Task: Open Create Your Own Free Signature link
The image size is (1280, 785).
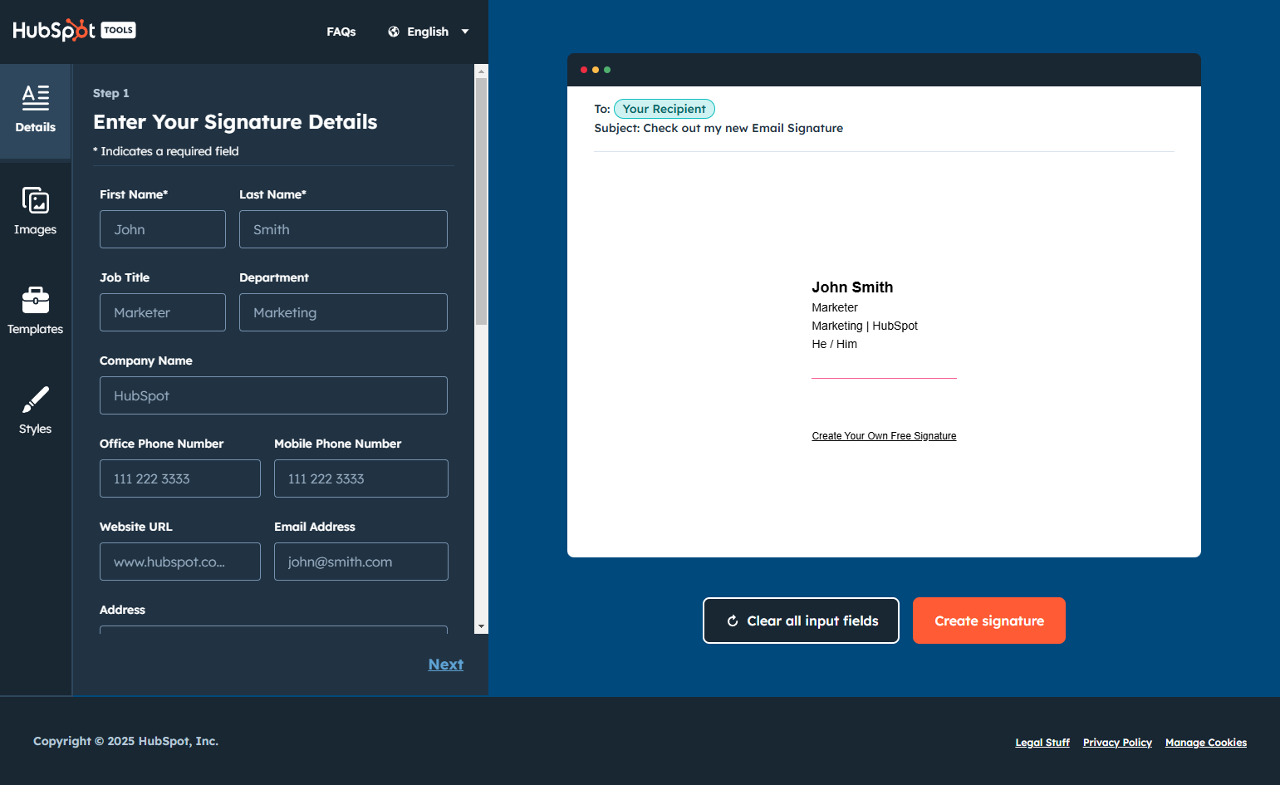Action: point(884,436)
